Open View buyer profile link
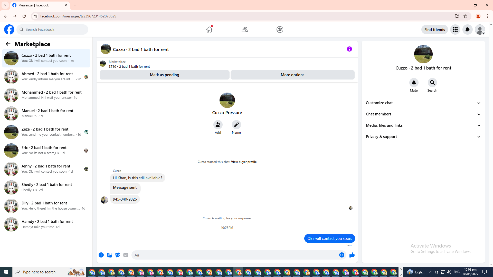The width and height of the screenshot is (493, 277). pyautogui.click(x=244, y=162)
